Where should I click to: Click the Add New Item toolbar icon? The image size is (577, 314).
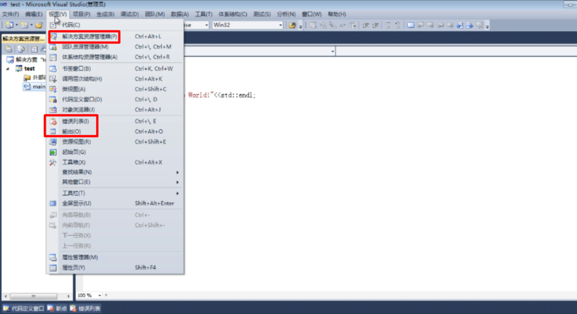click(24, 25)
